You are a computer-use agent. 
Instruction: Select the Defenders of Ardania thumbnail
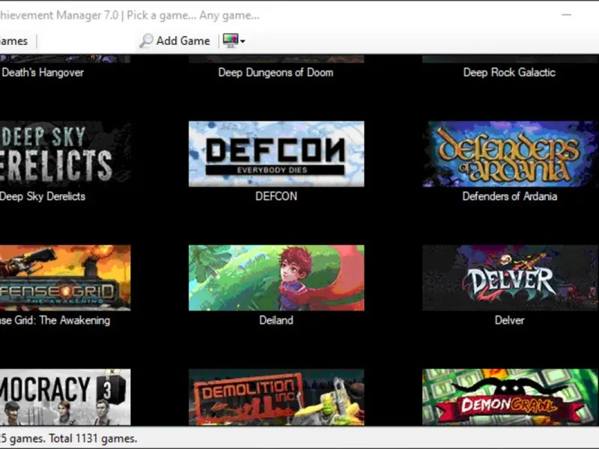click(x=511, y=154)
